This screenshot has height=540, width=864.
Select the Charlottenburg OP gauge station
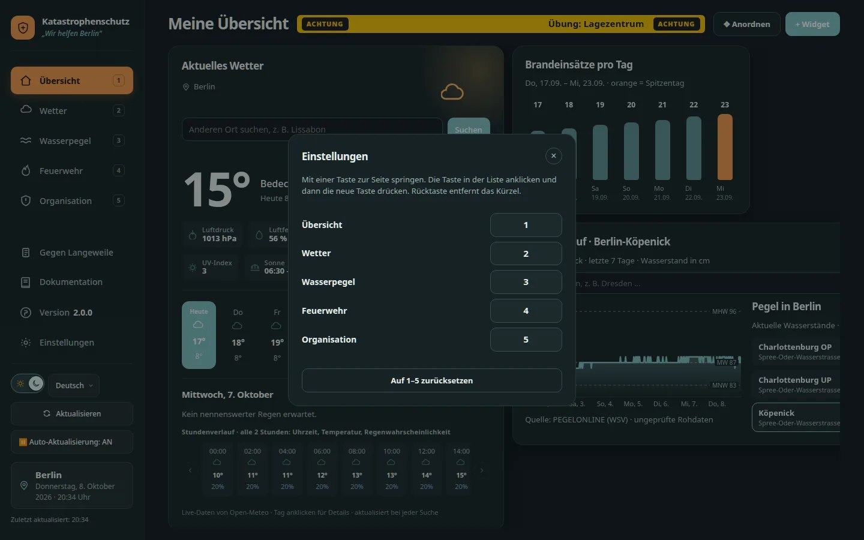click(x=796, y=352)
